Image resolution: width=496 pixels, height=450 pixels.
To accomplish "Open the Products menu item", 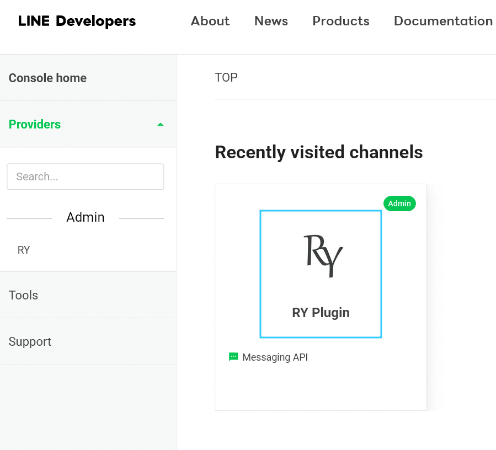I will (x=341, y=21).
